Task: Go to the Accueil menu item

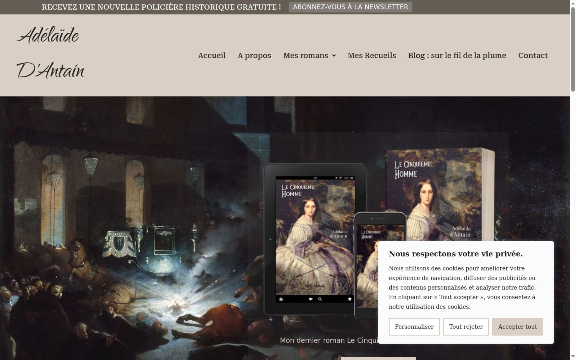Action: (212, 56)
